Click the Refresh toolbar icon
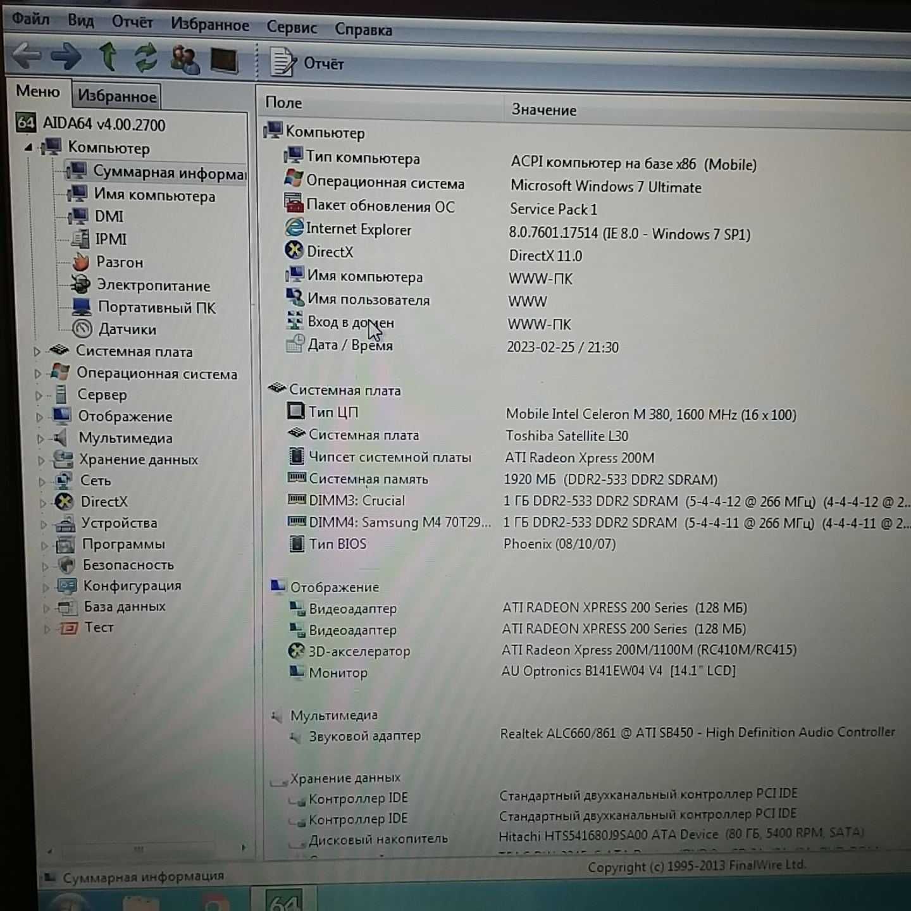911x911 pixels. [x=146, y=58]
